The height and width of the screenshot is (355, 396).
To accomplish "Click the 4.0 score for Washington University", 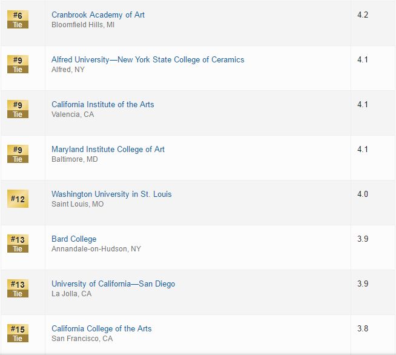I will point(363,194).
